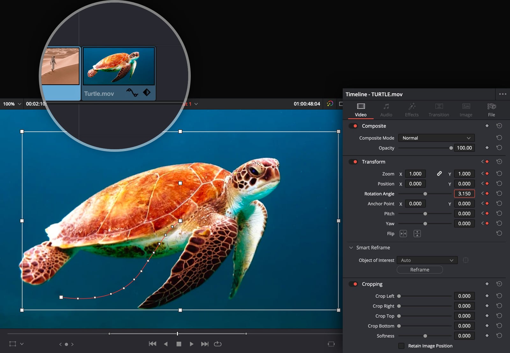The width and height of the screenshot is (510, 353).
Task: Toggle the Composite section off
Action: click(353, 126)
